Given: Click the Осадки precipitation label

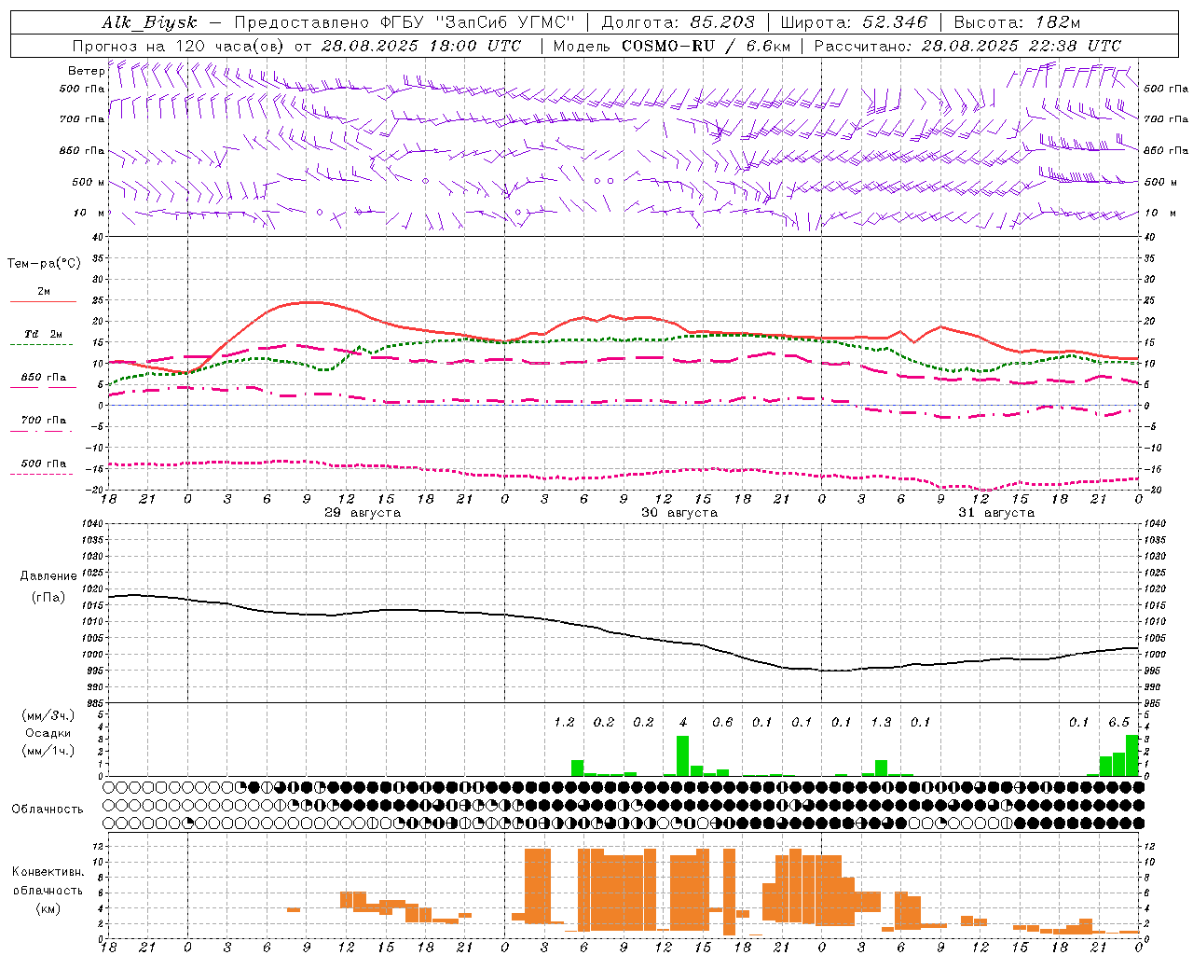Looking at the screenshot, I should 48,733.
